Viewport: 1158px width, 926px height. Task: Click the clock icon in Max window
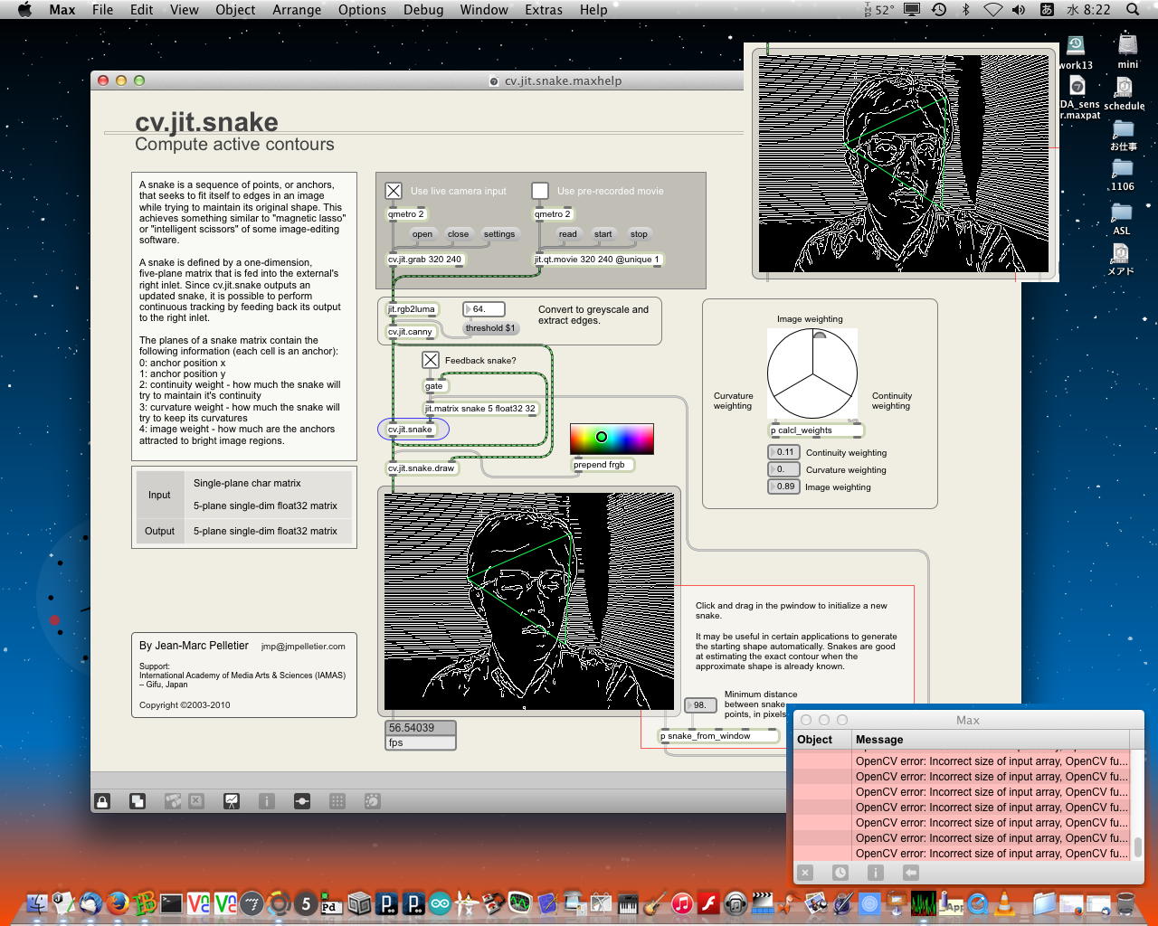(840, 873)
